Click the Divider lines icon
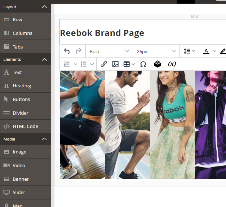 click(x=6, y=113)
